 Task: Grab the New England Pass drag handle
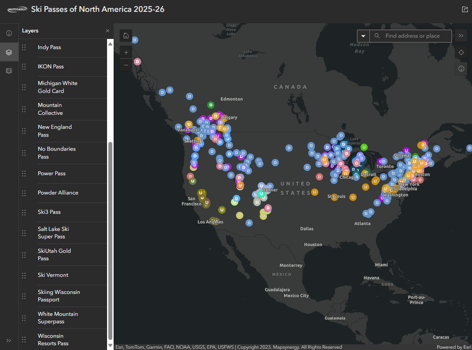point(24,131)
